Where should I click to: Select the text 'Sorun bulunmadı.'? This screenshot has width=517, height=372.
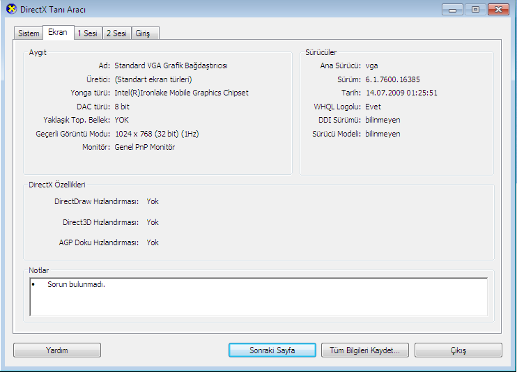[76, 284]
